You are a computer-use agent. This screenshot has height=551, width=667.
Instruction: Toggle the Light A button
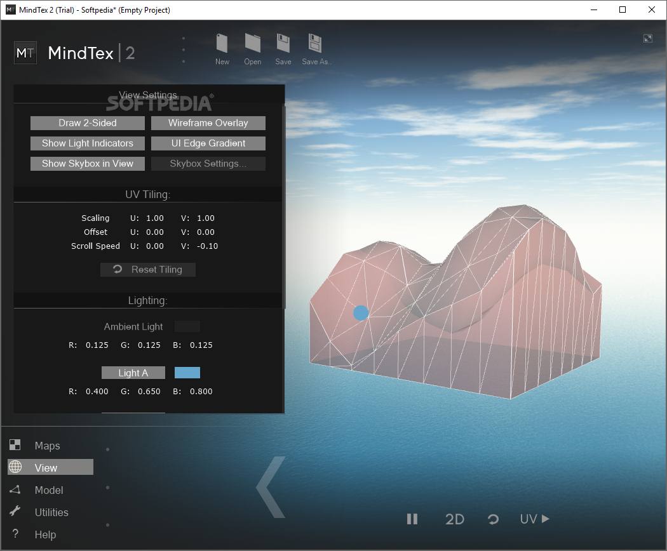point(133,373)
